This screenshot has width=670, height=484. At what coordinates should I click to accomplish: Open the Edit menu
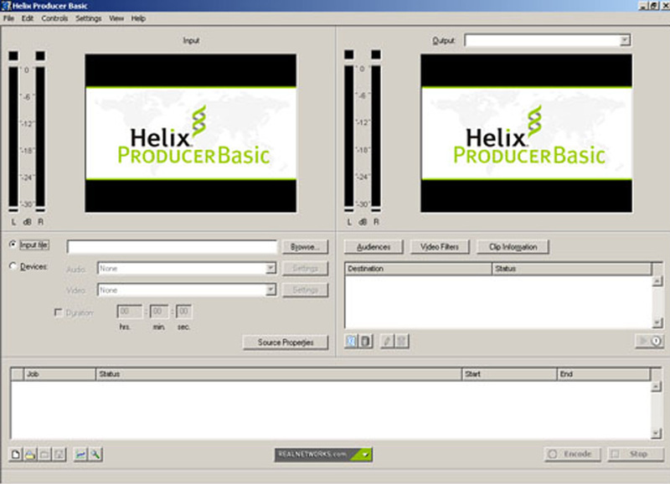point(28,18)
